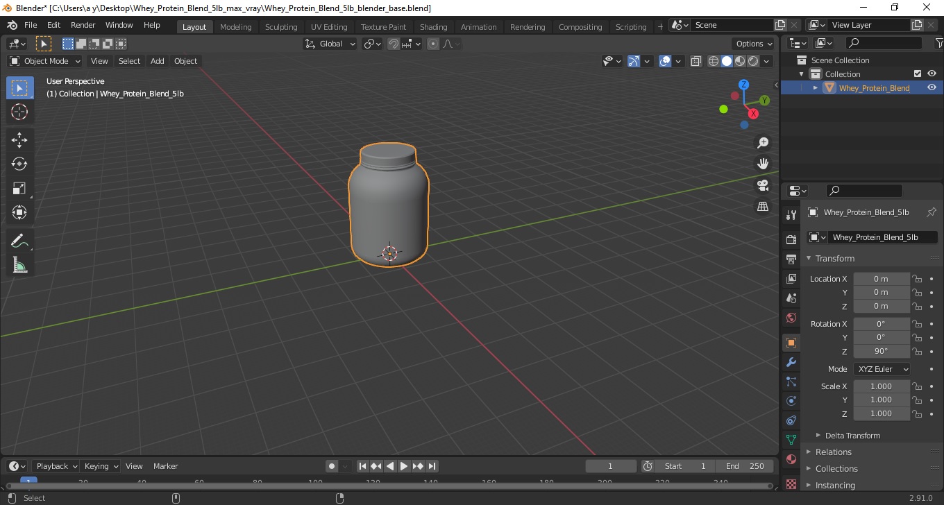Open the Render menu
Image resolution: width=944 pixels, height=505 pixels.
pyautogui.click(x=83, y=25)
